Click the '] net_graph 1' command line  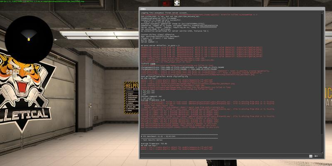pos(149,98)
